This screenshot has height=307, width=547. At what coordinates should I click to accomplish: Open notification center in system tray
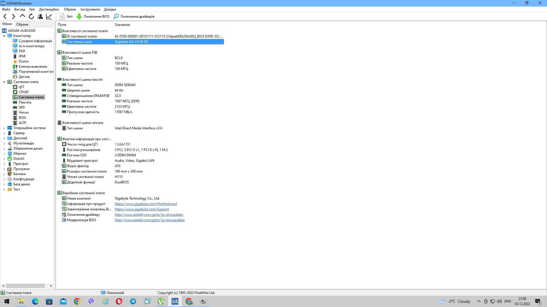click(x=538, y=301)
